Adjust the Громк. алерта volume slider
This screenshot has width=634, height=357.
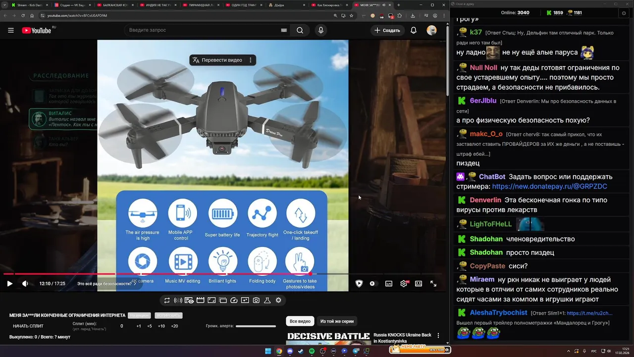(x=256, y=326)
